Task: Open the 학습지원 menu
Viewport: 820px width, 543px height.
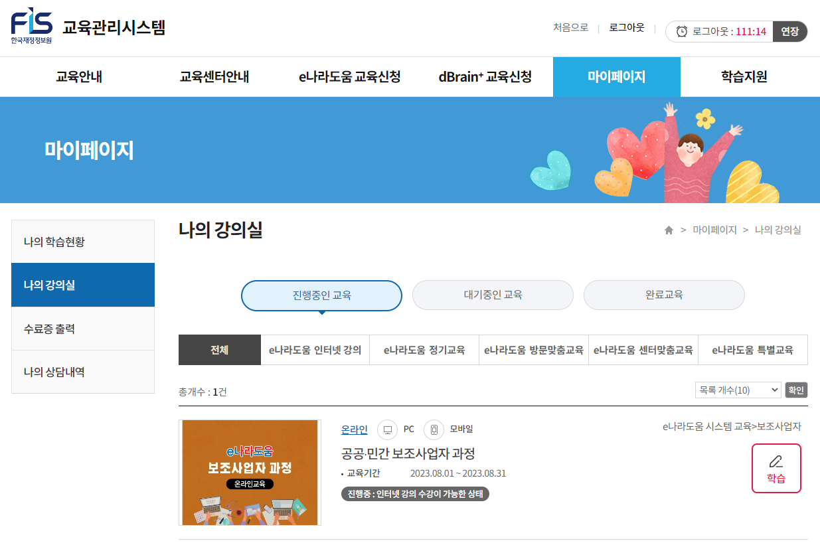Action: (x=744, y=77)
